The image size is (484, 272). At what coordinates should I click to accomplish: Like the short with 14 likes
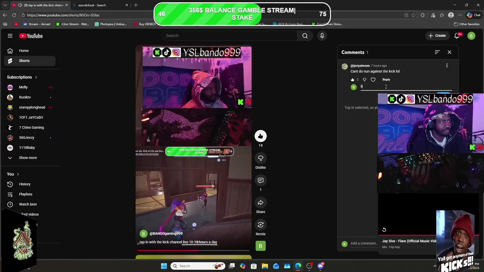click(x=261, y=136)
